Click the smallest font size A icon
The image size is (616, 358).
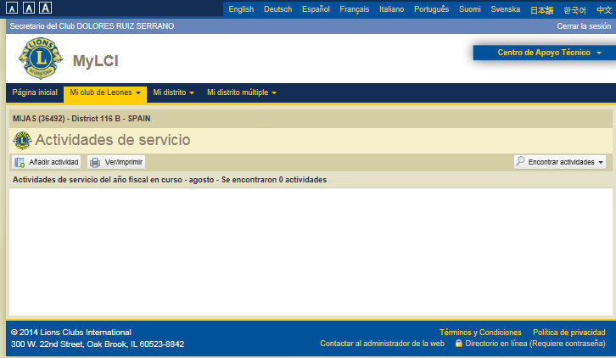click(x=10, y=8)
